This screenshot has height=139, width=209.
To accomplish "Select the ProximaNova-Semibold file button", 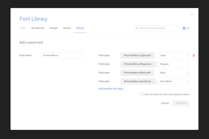I will (x=139, y=81).
